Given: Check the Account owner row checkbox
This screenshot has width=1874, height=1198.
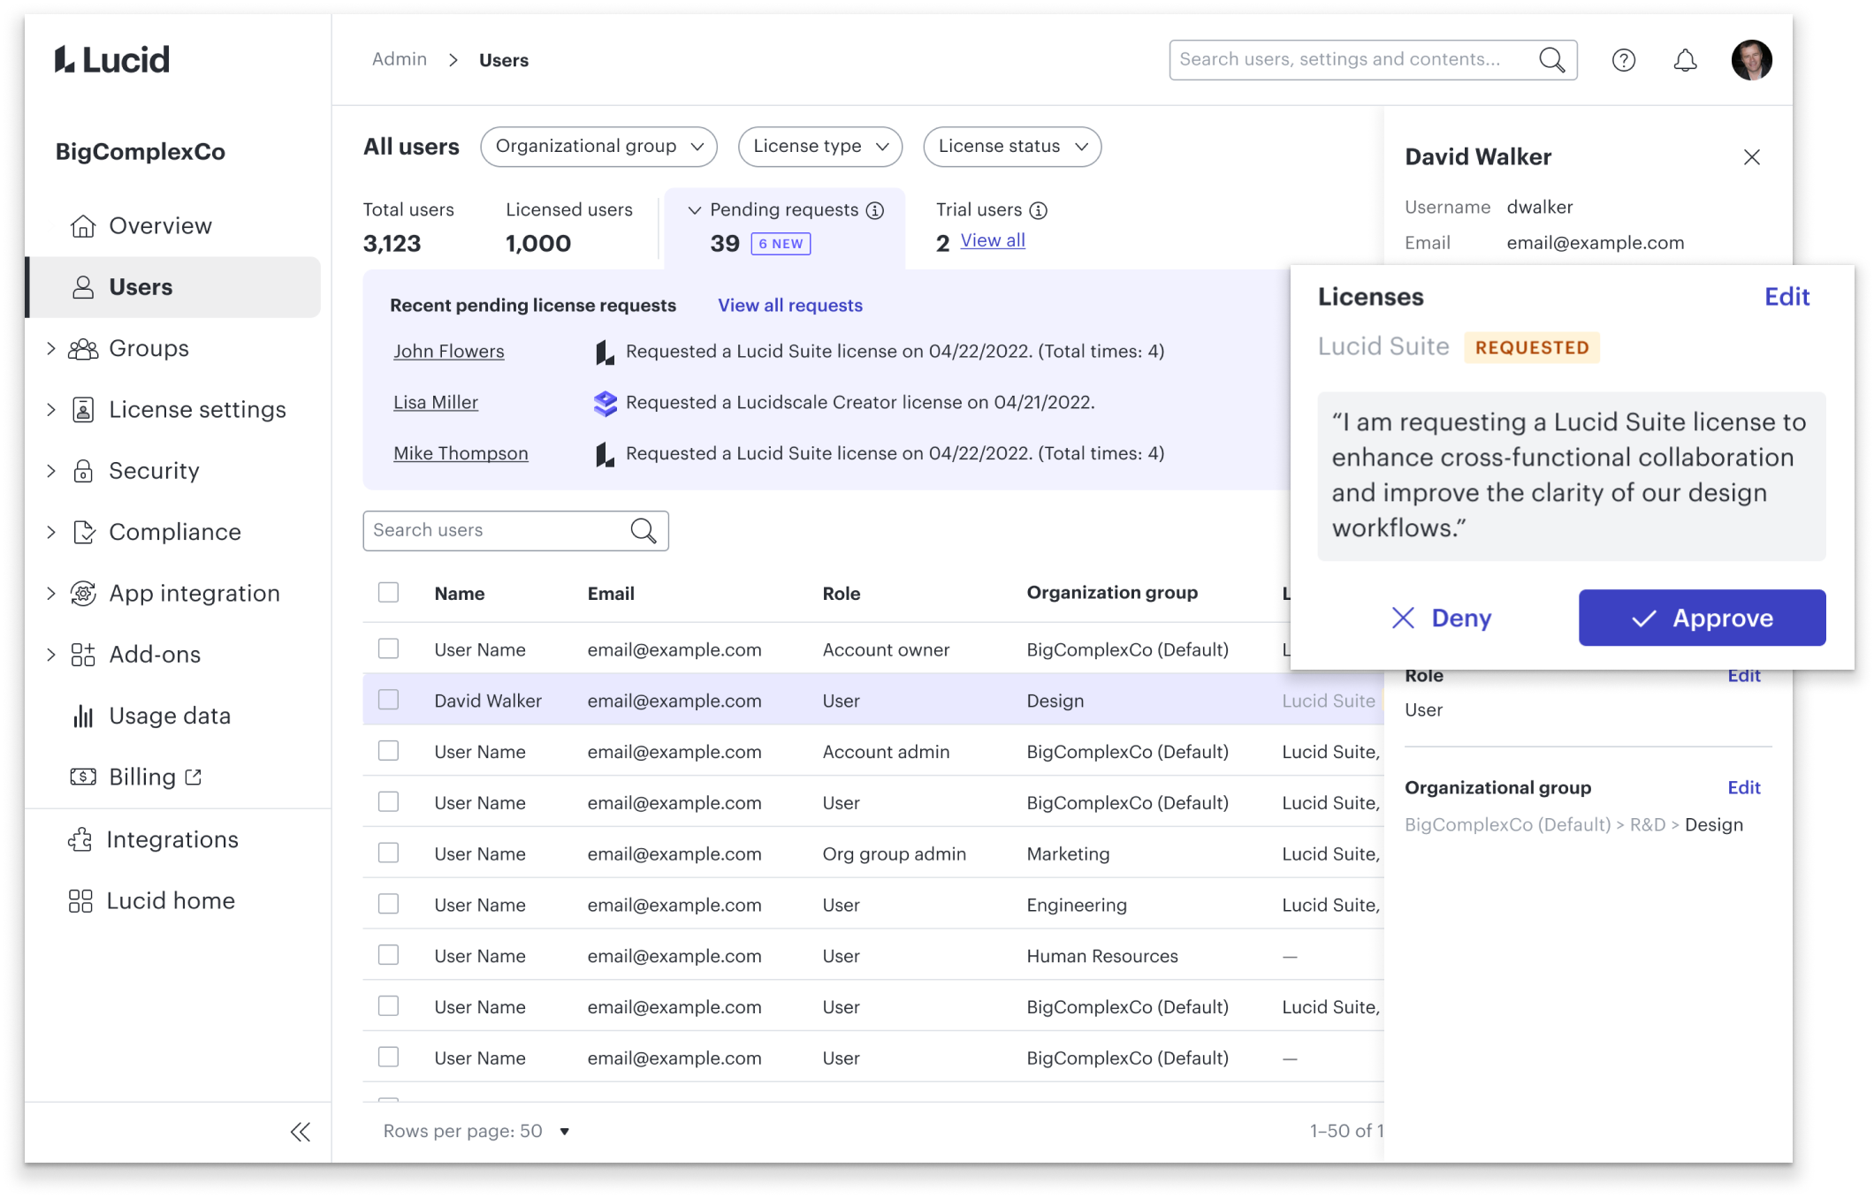Looking at the screenshot, I should [x=388, y=648].
